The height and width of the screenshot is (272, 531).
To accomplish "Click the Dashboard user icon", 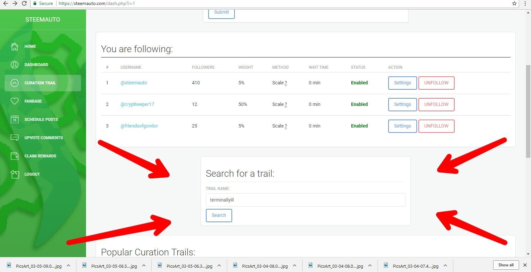I will coord(15,65).
